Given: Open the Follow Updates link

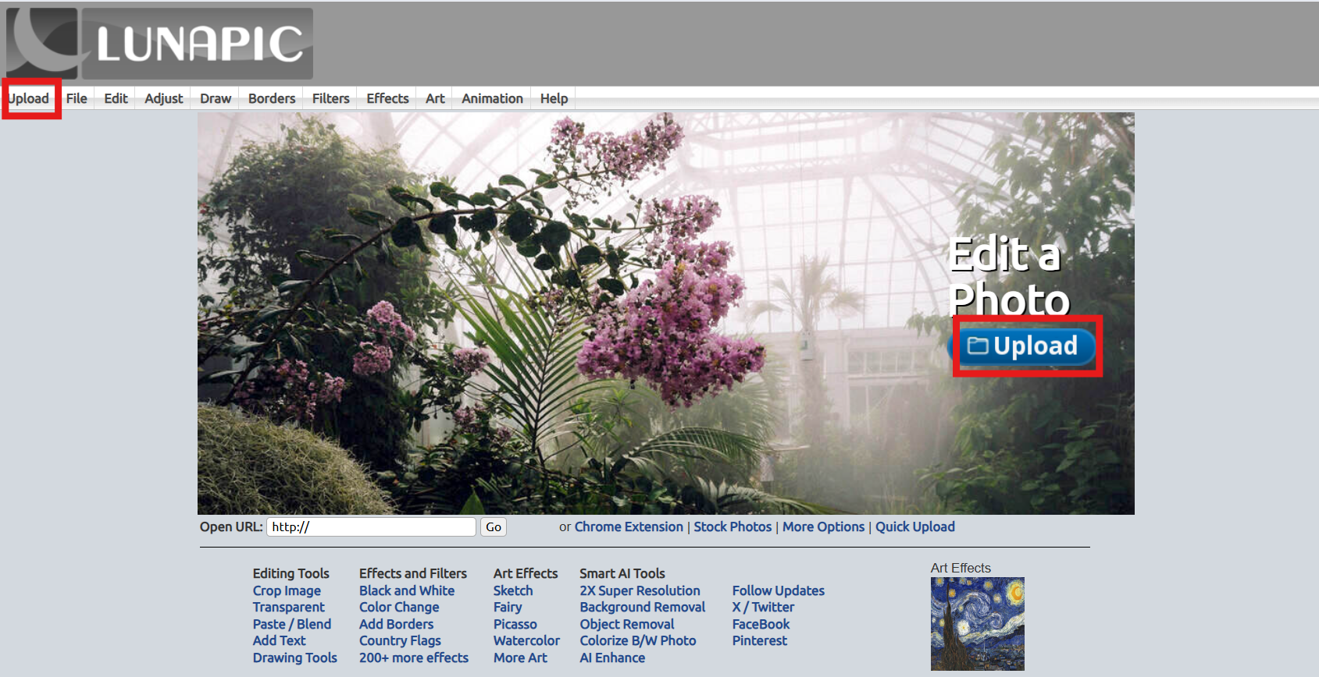Looking at the screenshot, I should coord(779,591).
